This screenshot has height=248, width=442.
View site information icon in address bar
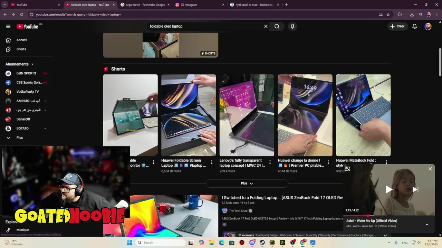pyautogui.click(x=31, y=14)
